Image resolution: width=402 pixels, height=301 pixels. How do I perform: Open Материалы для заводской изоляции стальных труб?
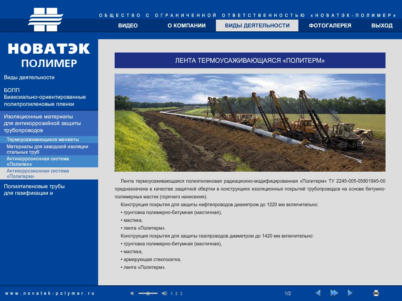pyautogui.click(x=49, y=149)
